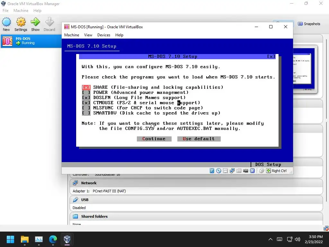Close the MS-DOS 7.10 Setup dialog [x]
This screenshot has height=247, width=329.
click(x=271, y=56)
